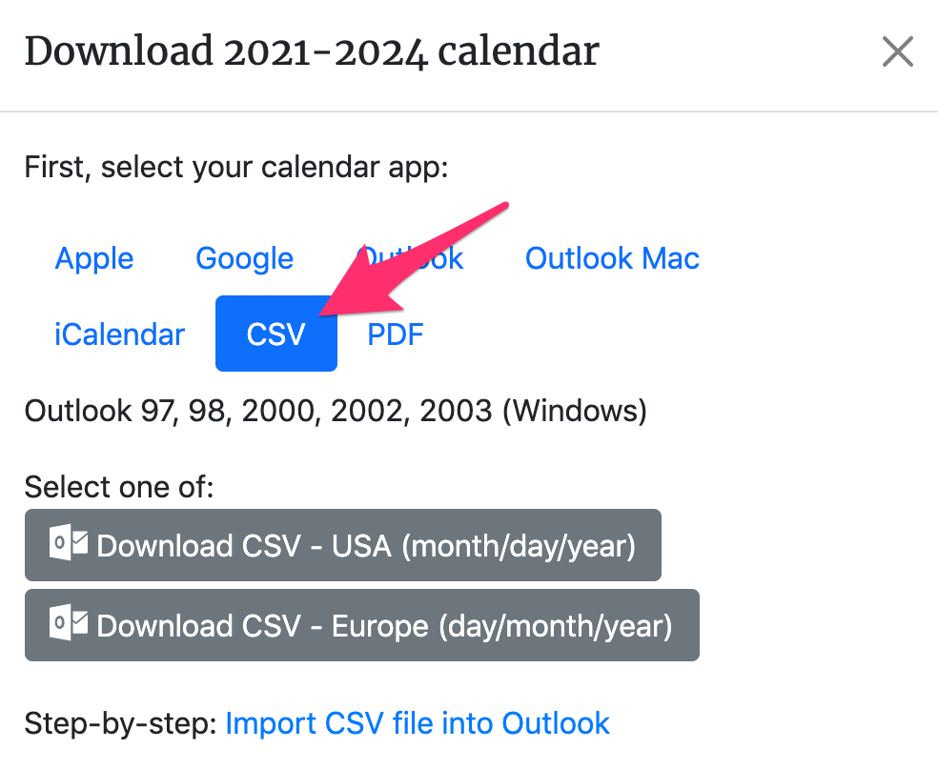
Task: Click the Download 2021-2024 calendar title
Action: (312, 51)
